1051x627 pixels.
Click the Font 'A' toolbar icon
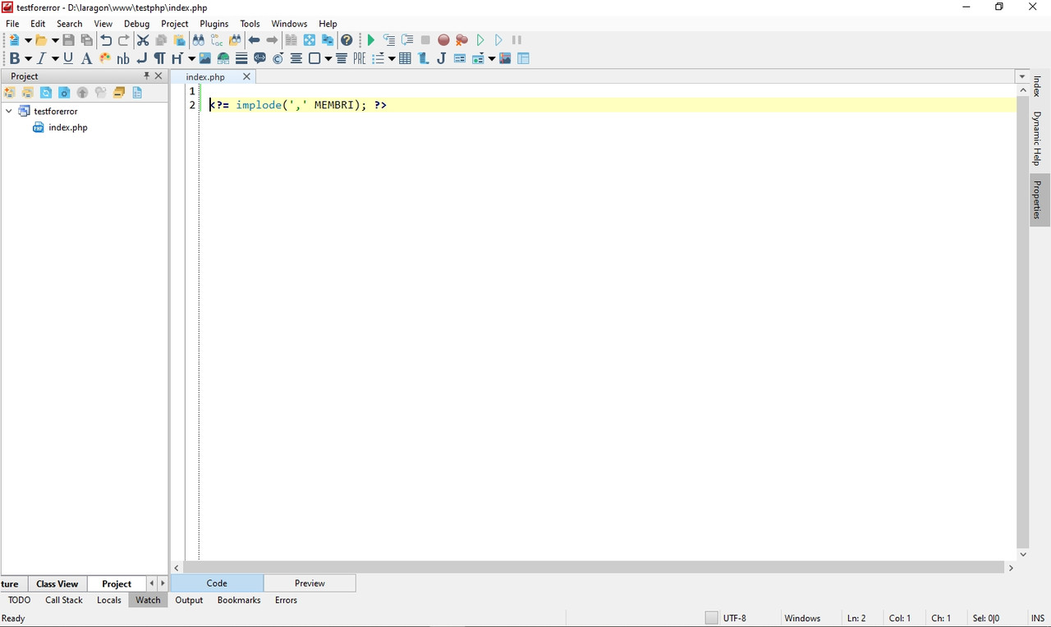click(86, 58)
